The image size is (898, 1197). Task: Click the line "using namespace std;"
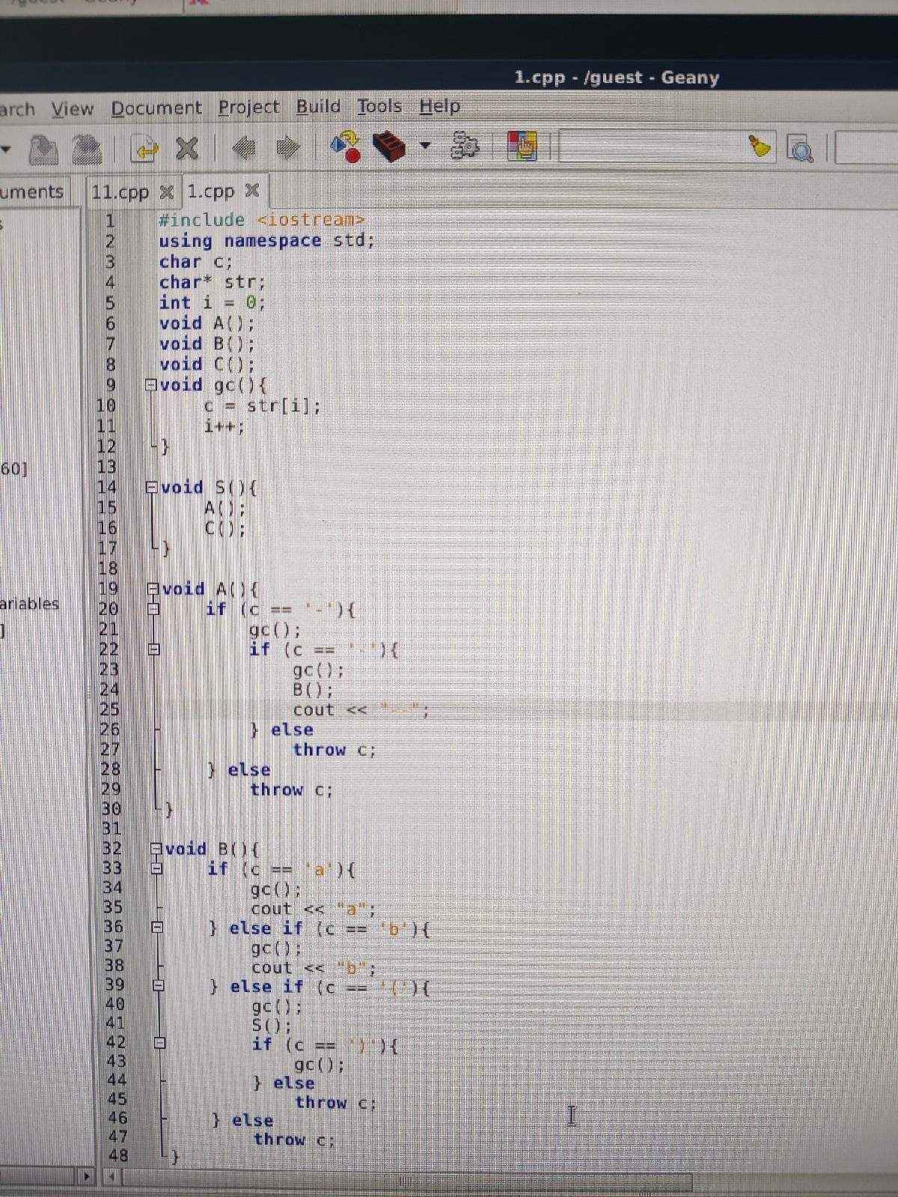pyautogui.click(x=266, y=241)
